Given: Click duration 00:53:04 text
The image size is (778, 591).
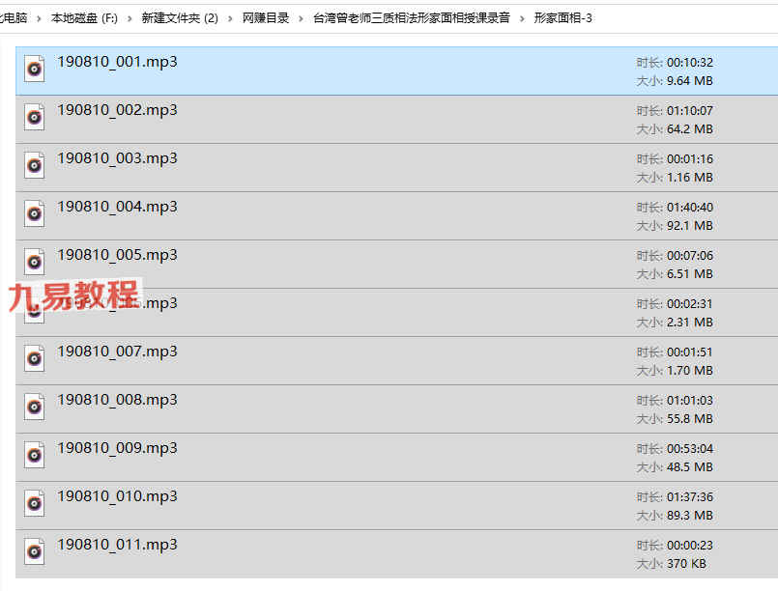Looking at the screenshot, I should pyautogui.click(x=690, y=449).
